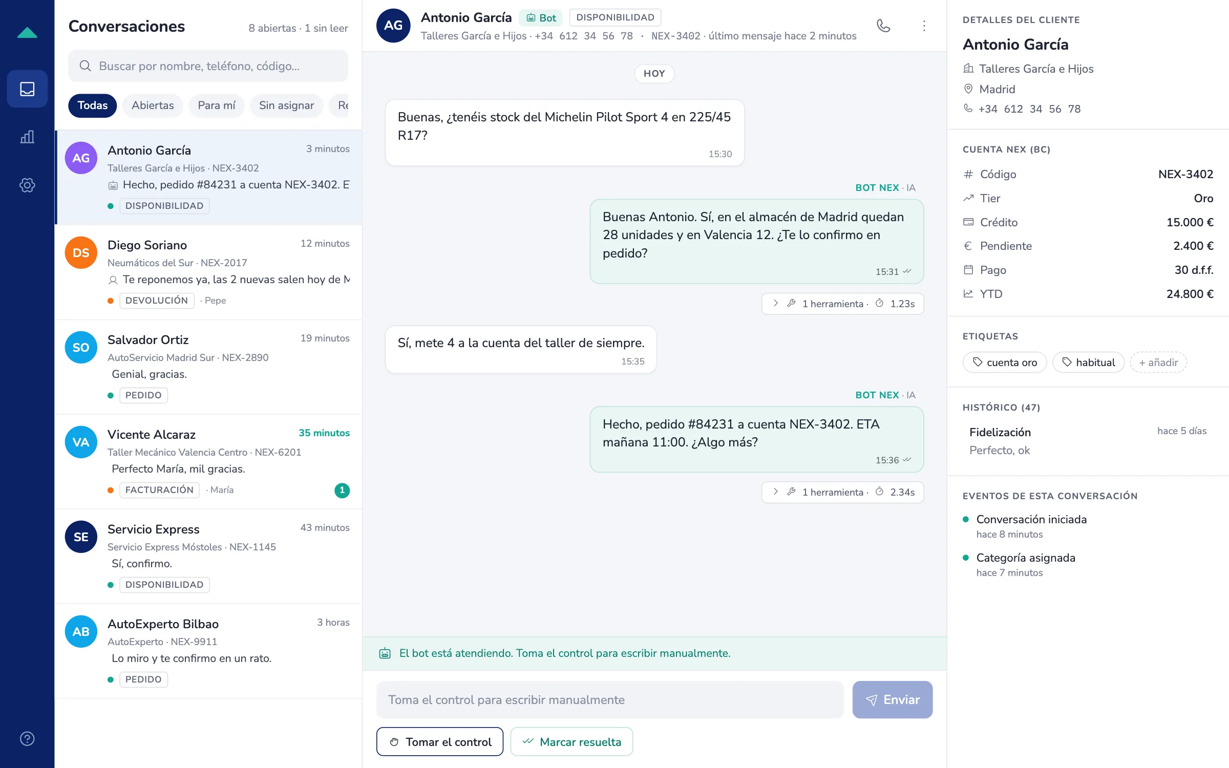Click the location pin icon beside Madrid

point(968,89)
